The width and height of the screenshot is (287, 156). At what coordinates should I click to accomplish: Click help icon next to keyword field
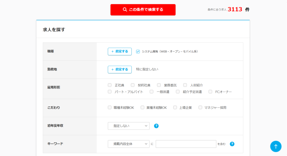point(232,144)
